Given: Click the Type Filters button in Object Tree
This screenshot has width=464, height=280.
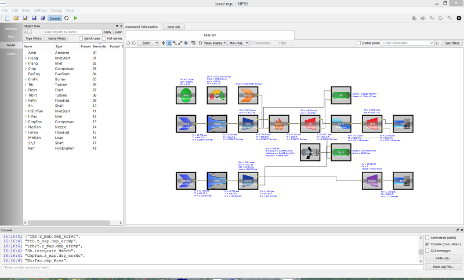Looking at the screenshot, I should [34, 38].
